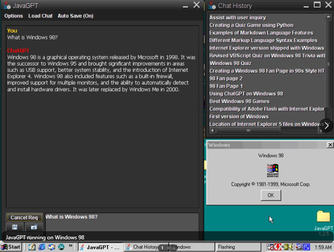
Task: Click the save chat floppy disk icon
Action: click(15, 227)
